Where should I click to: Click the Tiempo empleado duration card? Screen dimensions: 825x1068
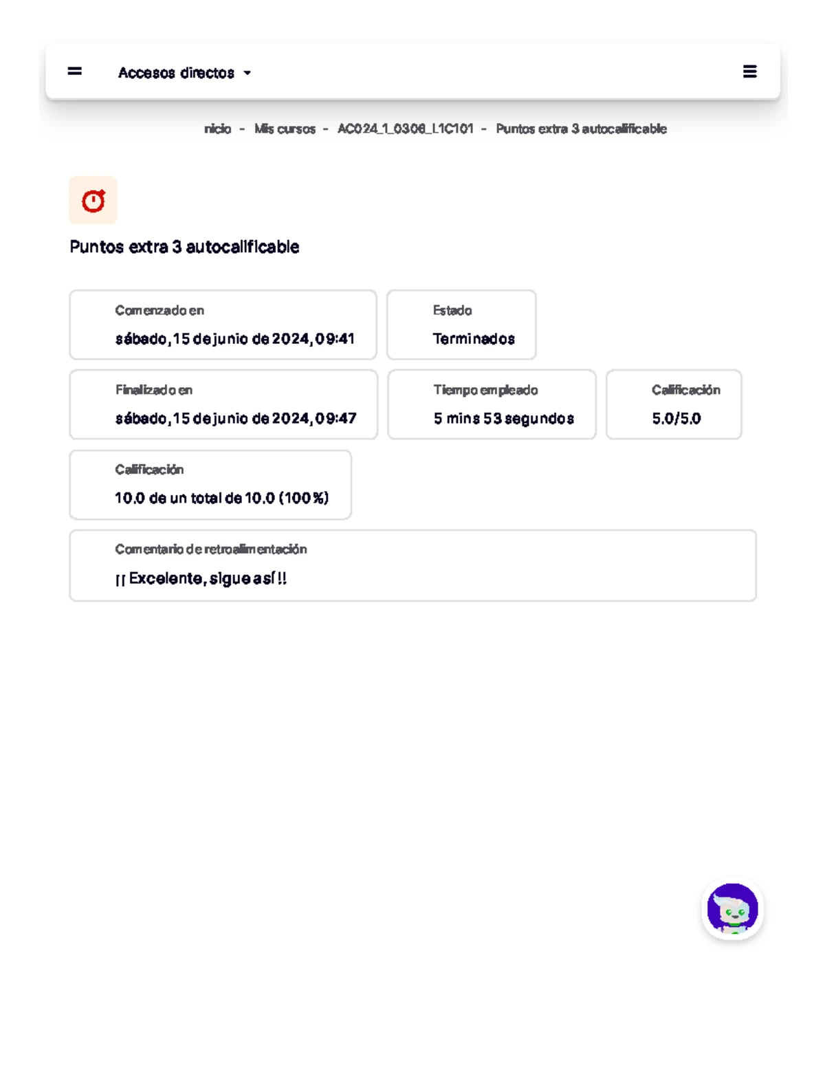tap(492, 404)
